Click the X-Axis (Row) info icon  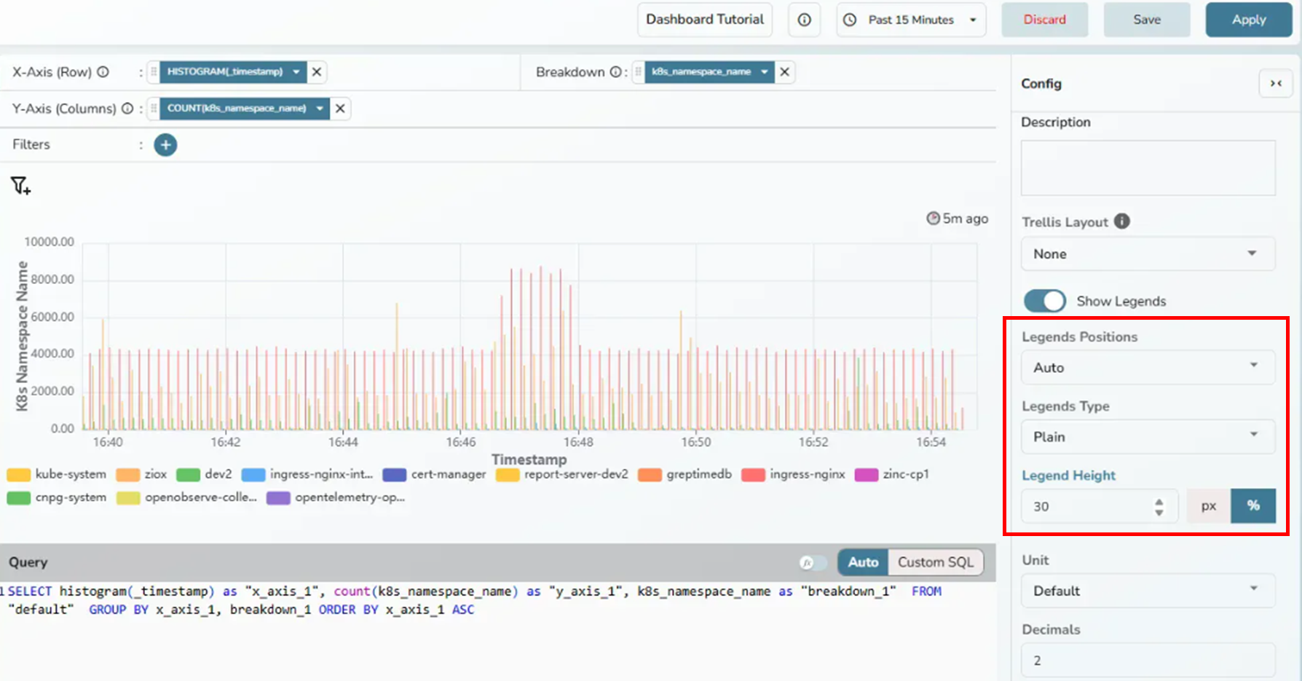[x=103, y=72]
